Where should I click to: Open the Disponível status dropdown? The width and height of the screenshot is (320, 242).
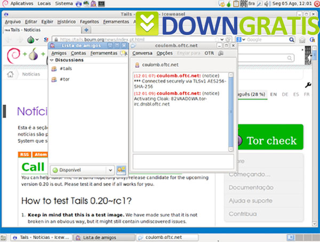(x=82, y=170)
